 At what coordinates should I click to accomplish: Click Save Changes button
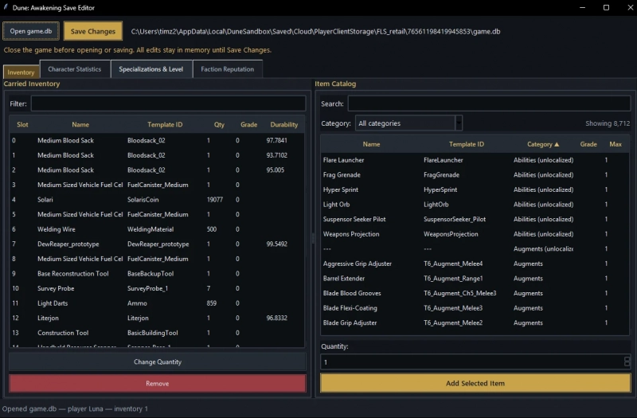(93, 31)
